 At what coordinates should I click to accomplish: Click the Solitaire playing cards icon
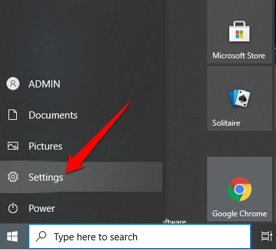pyautogui.click(x=240, y=98)
